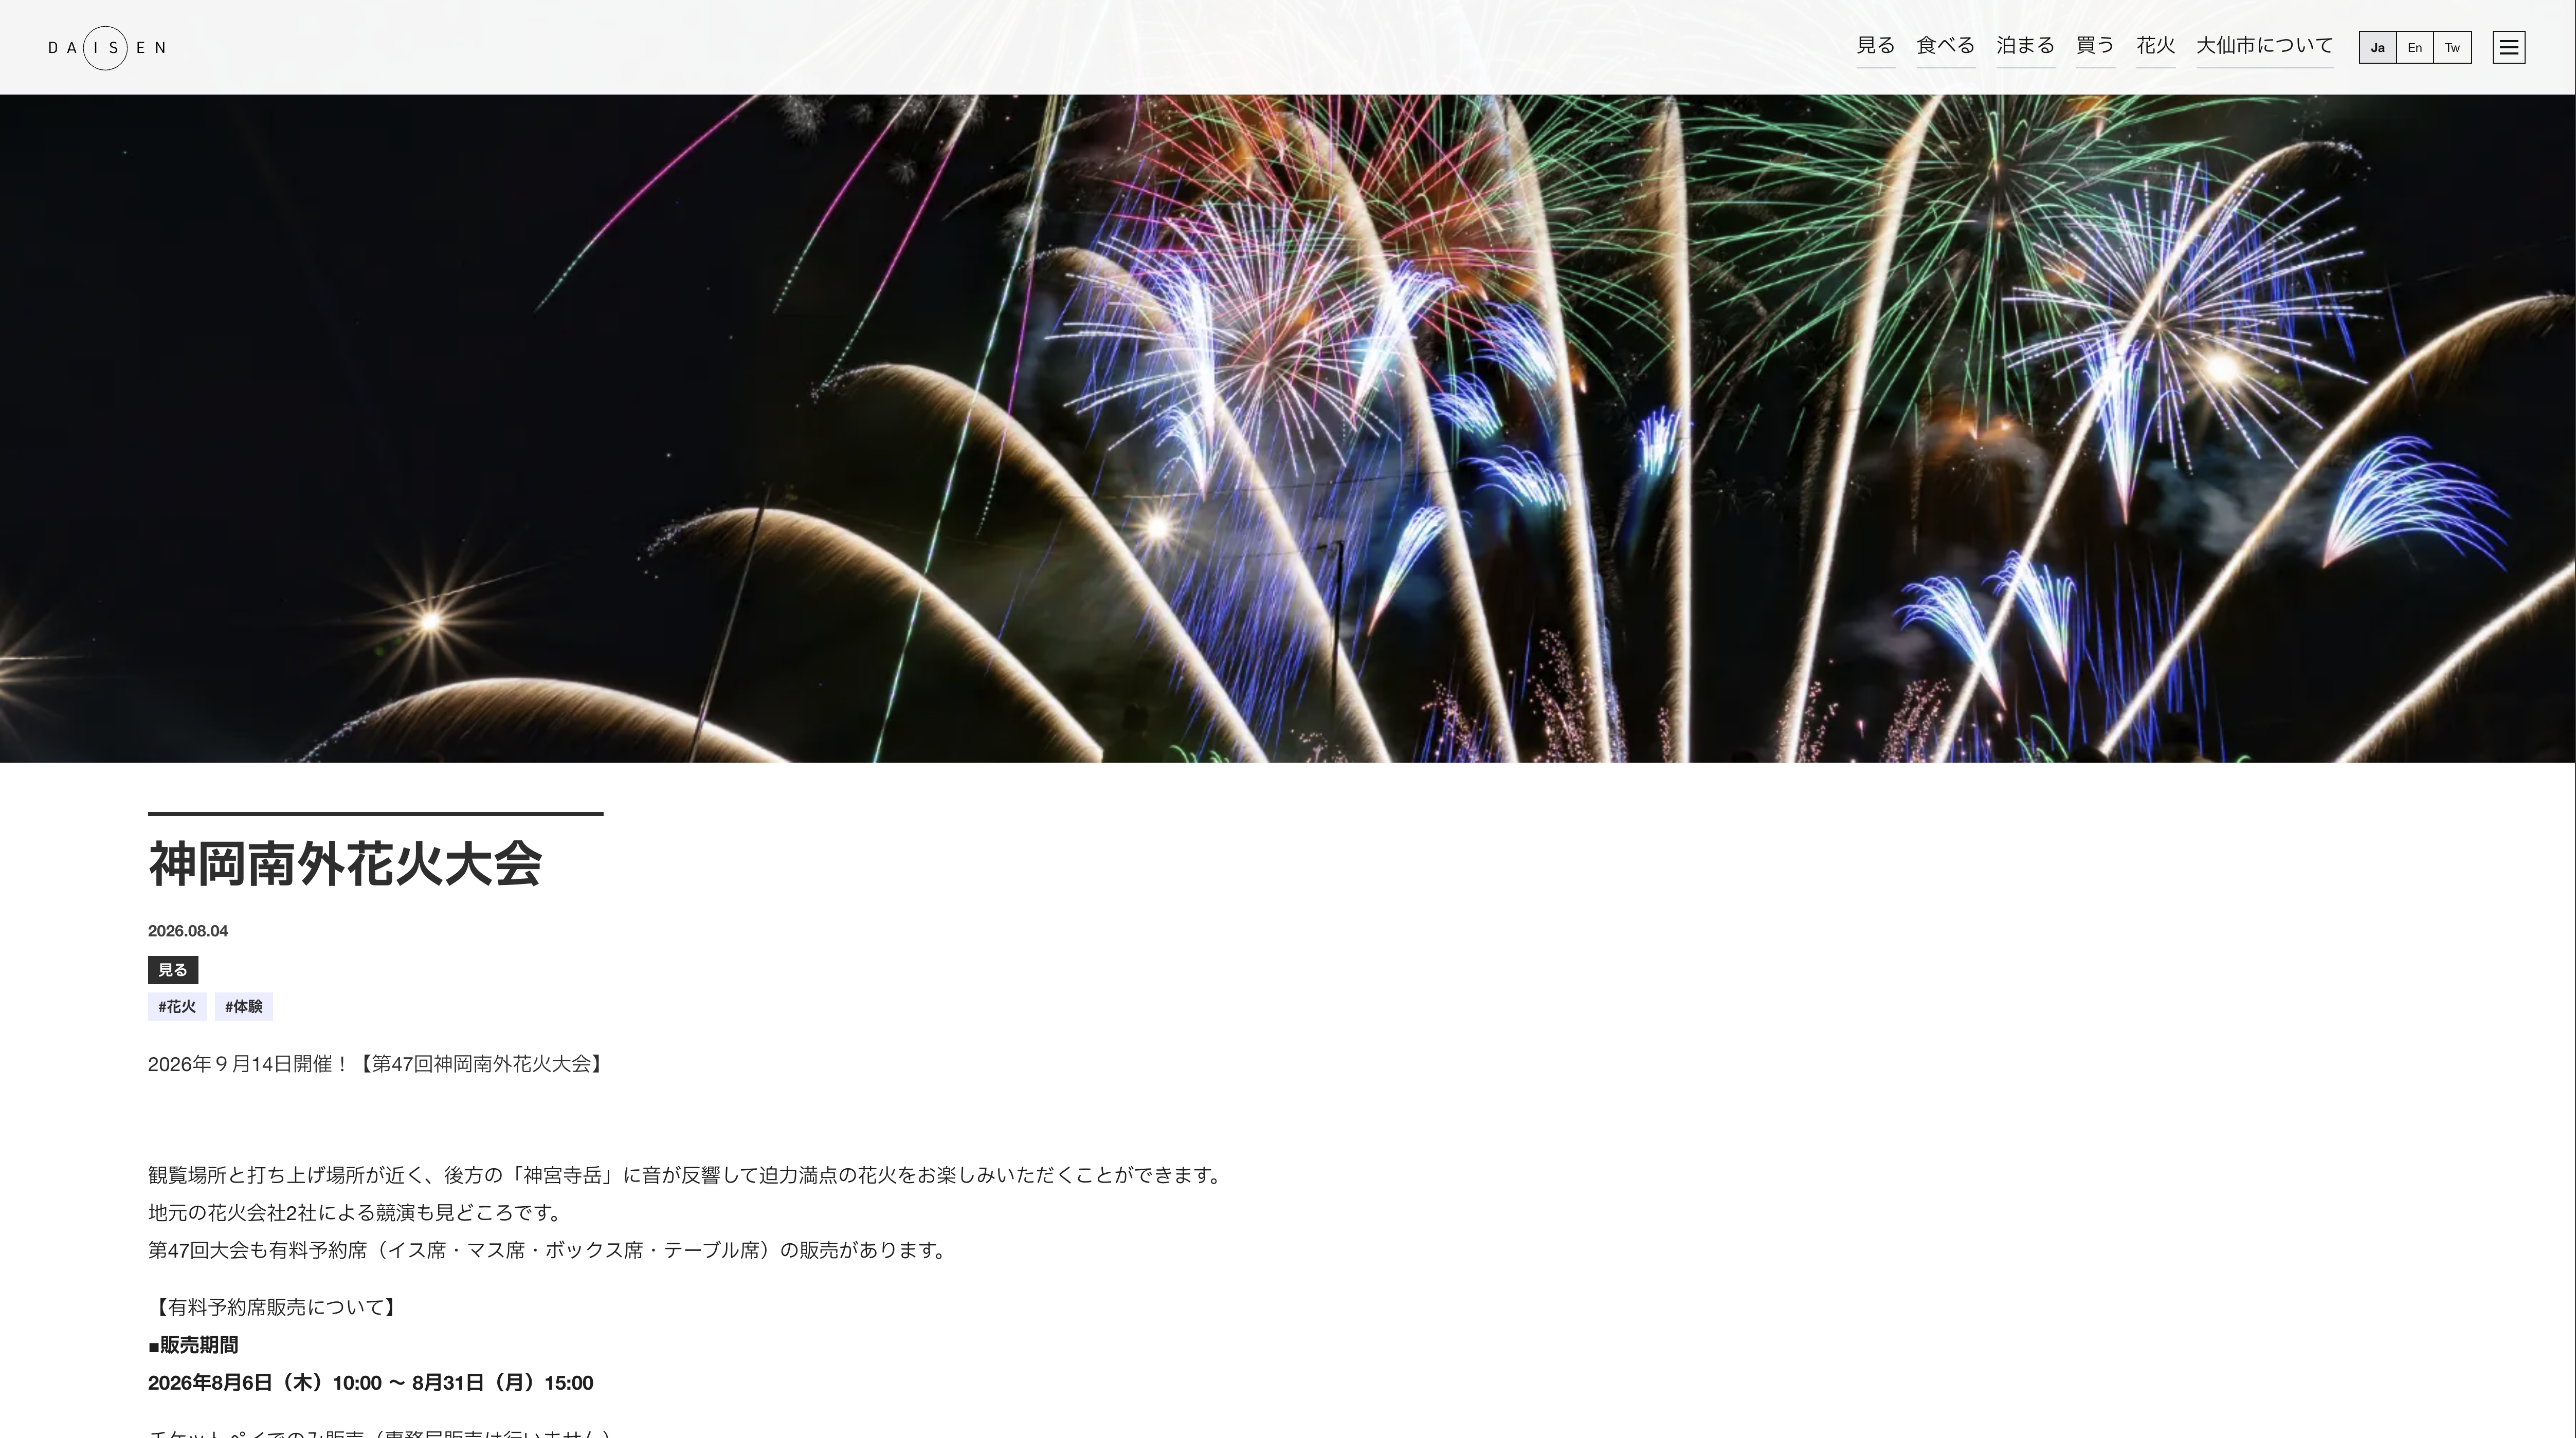Switch language to Tw
Screen dimensions: 2576x1438
(2452, 47)
